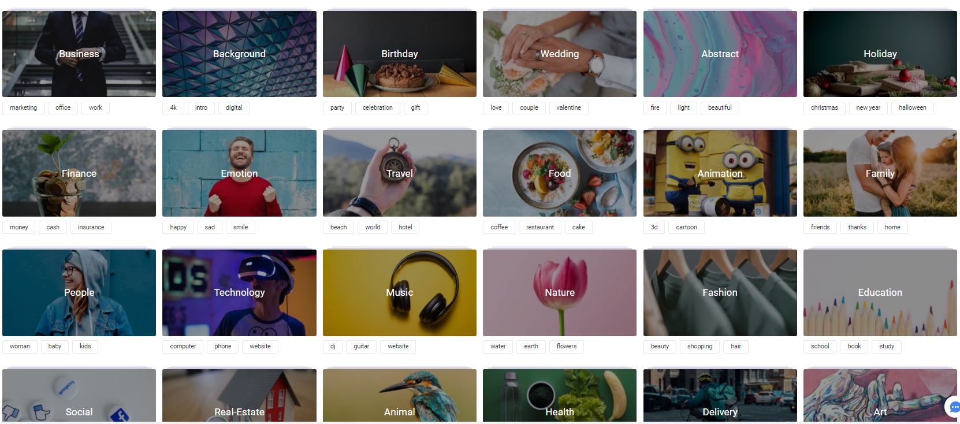
Task: Open the chat support bubble icon
Action: click(x=953, y=407)
